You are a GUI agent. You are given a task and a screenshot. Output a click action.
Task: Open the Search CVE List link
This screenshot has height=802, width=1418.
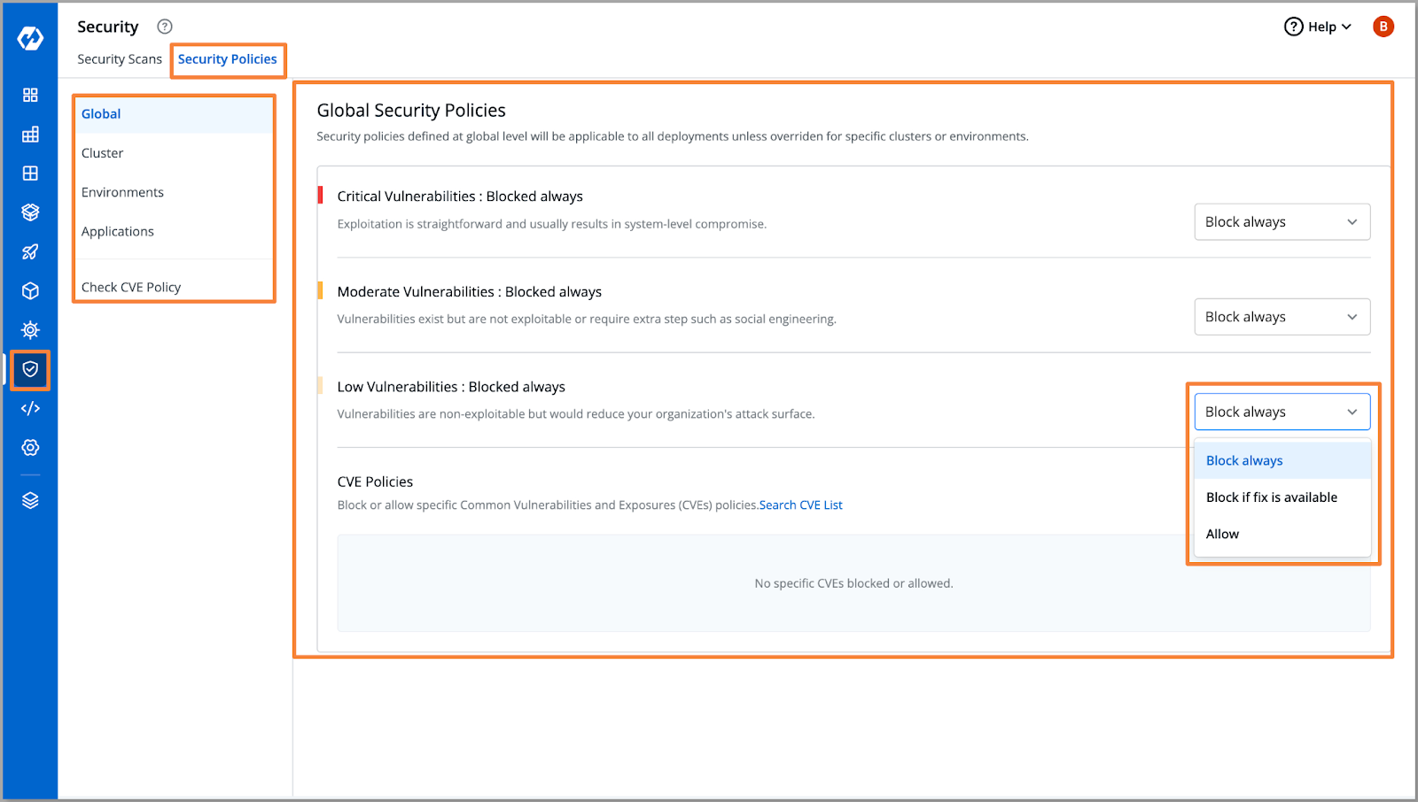[x=800, y=505]
